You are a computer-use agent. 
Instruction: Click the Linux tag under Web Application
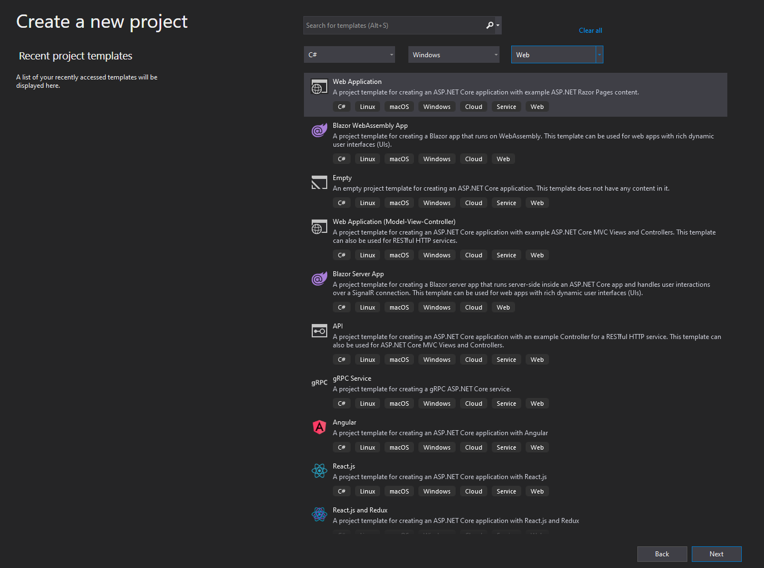(x=367, y=106)
